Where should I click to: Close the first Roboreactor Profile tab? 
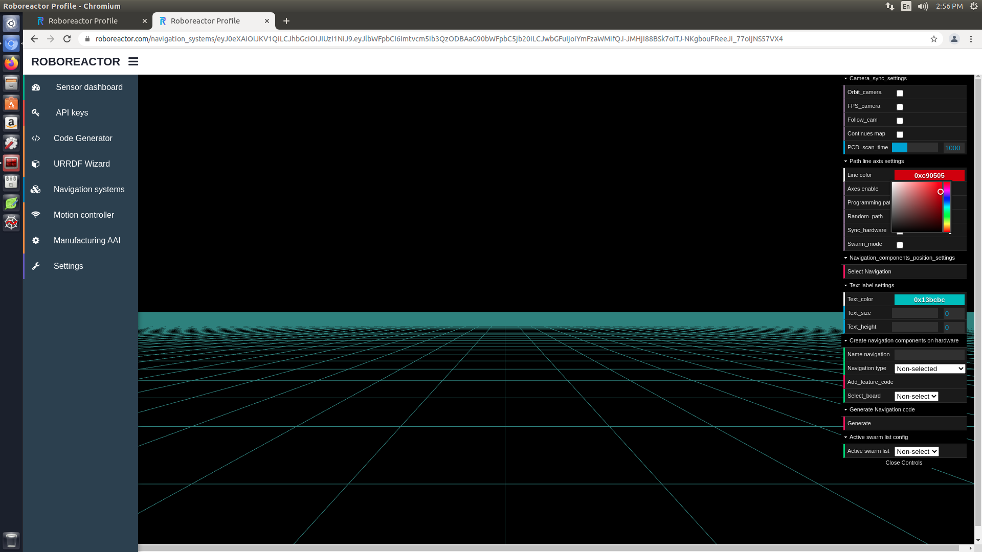point(145,21)
